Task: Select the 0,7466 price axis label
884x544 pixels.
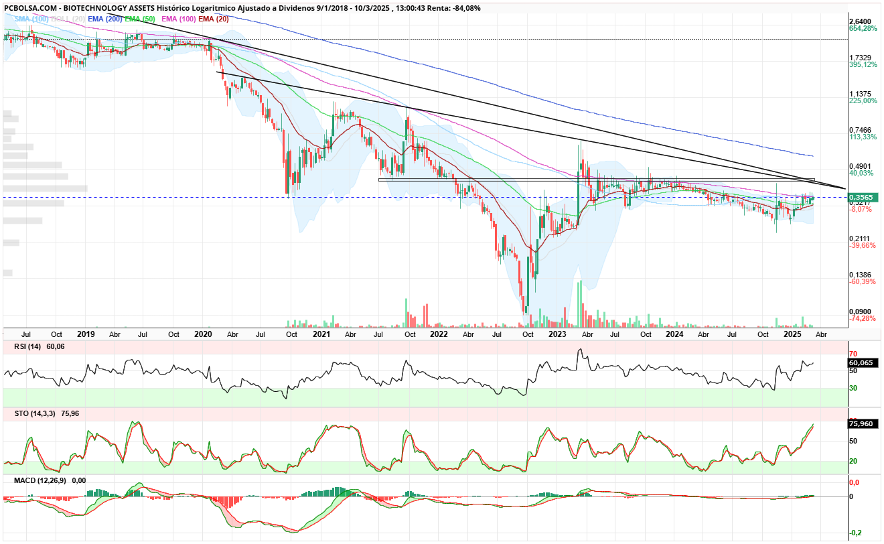Action: click(859, 130)
